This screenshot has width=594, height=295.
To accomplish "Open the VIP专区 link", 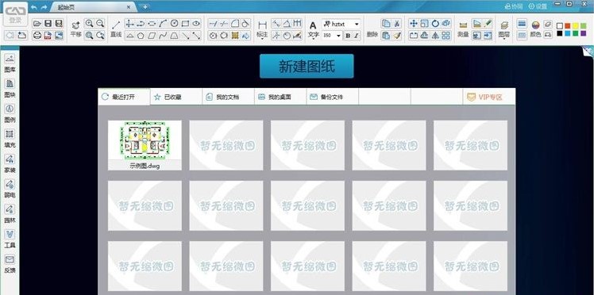I will coord(489,97).
